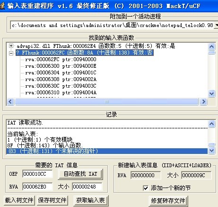Screen dimensions: 218x207
Task: Select row rva:00006304 ptr:0094001C
Action: click(61, 72)
